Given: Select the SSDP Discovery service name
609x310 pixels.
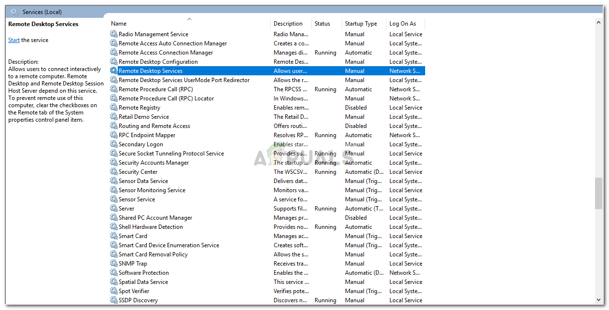Looking at the screenshot, I should 138,300.
